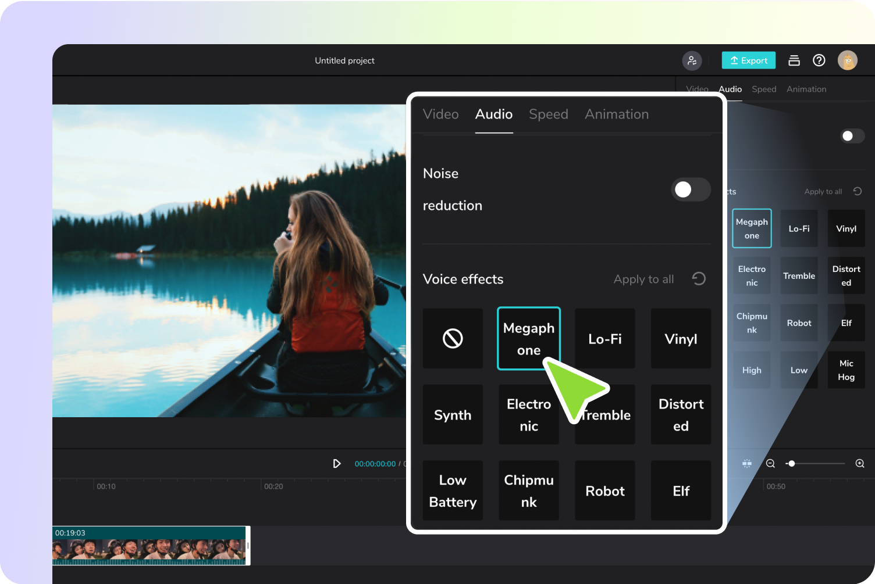
Task: Open the collaborators icon in top bar
Action: point(692,60)
